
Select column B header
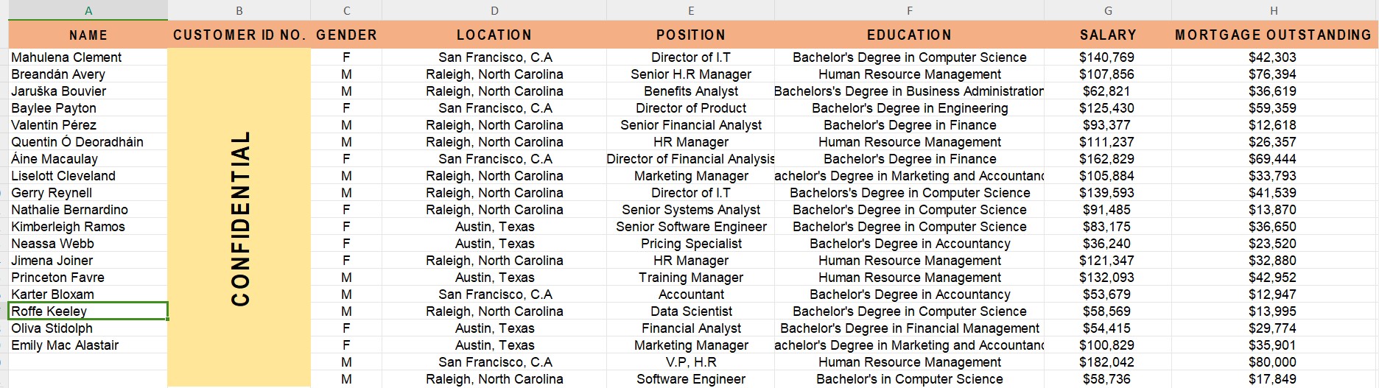point(239,10)
